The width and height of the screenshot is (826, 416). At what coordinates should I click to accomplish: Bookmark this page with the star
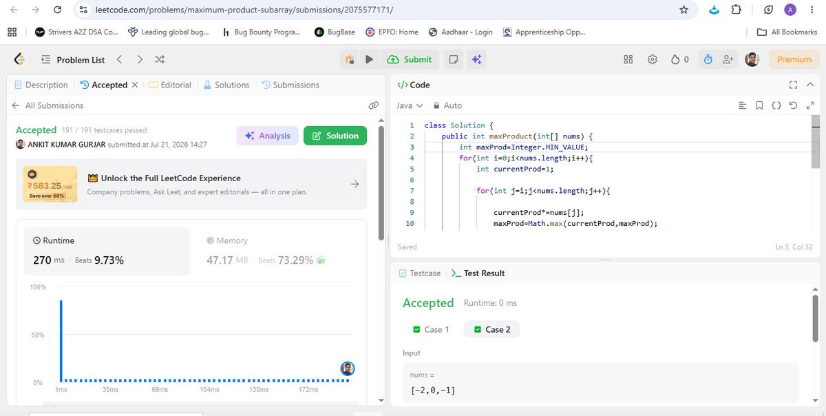684,10
